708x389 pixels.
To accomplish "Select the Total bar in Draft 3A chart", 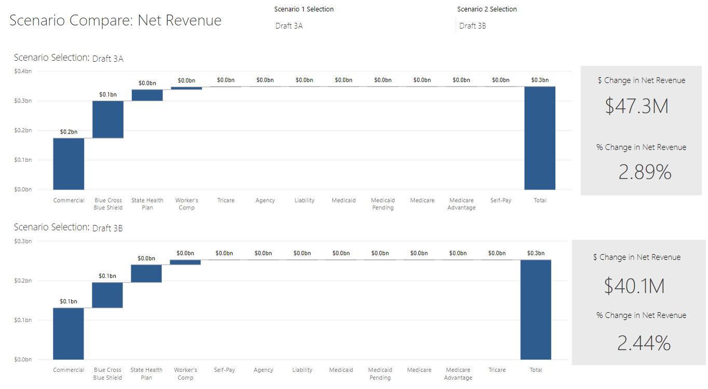I will pyautogui.click(x=540, y=138).
